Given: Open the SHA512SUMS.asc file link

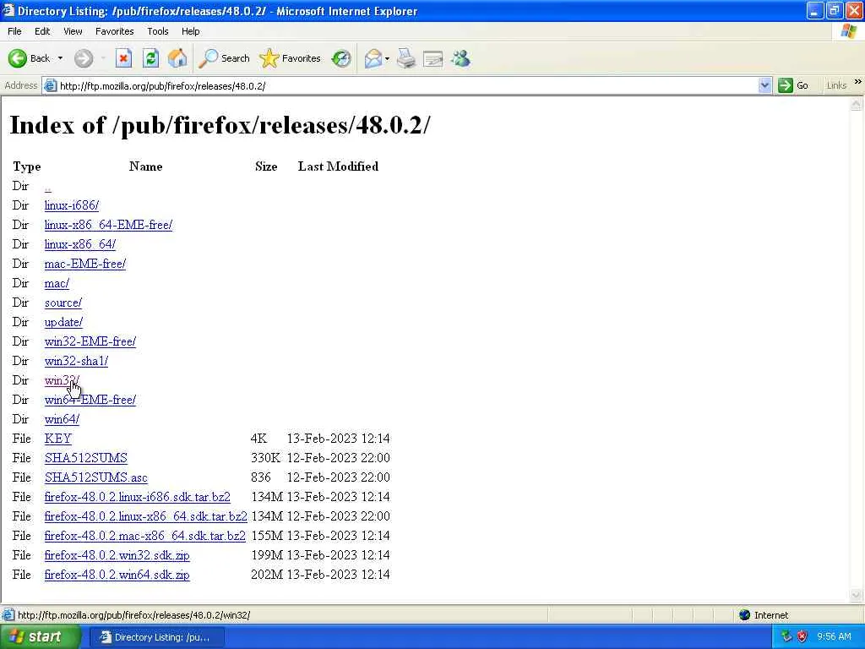Looking at the screenshot, I should tap(96, 477).
